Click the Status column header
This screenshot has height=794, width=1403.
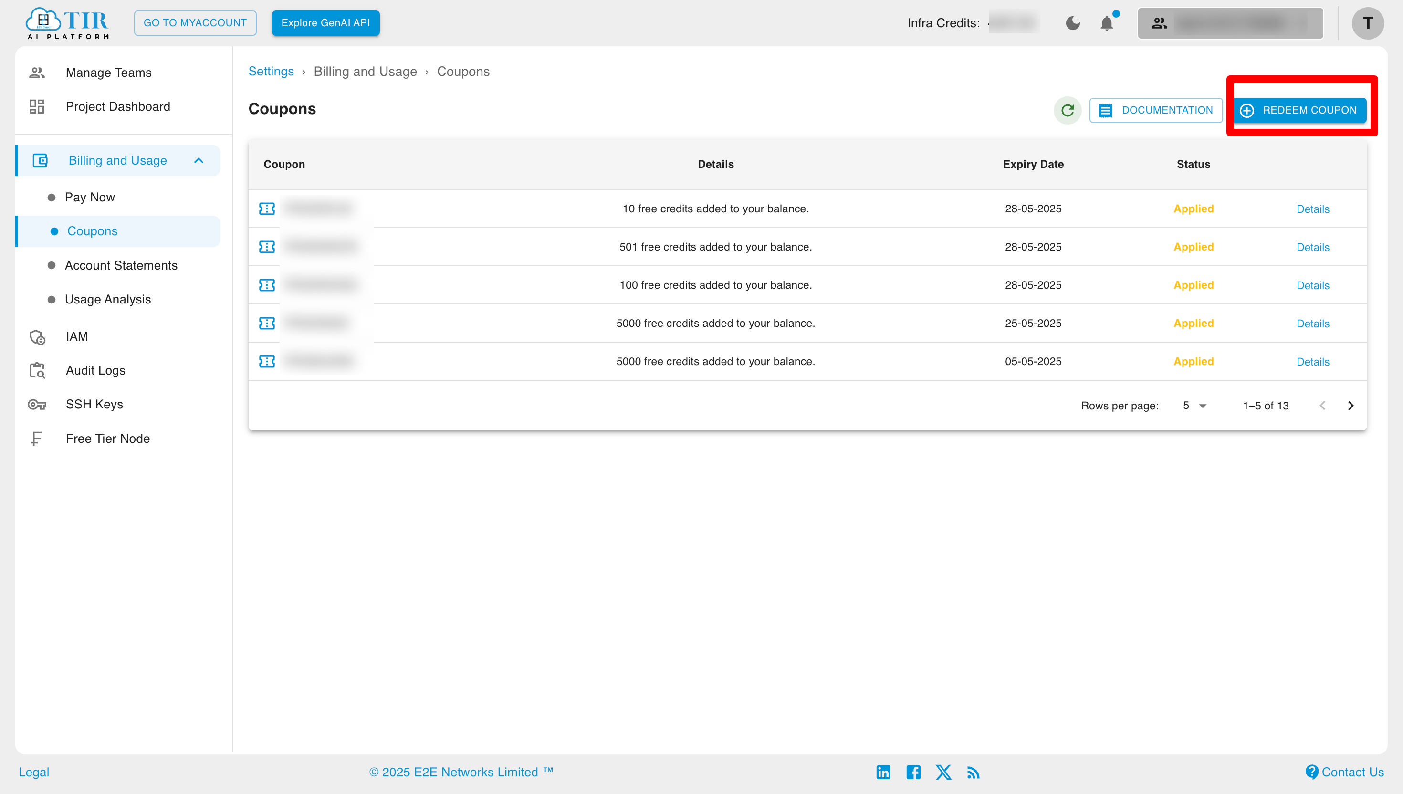pyautogui.click(x=1193, y=164)
